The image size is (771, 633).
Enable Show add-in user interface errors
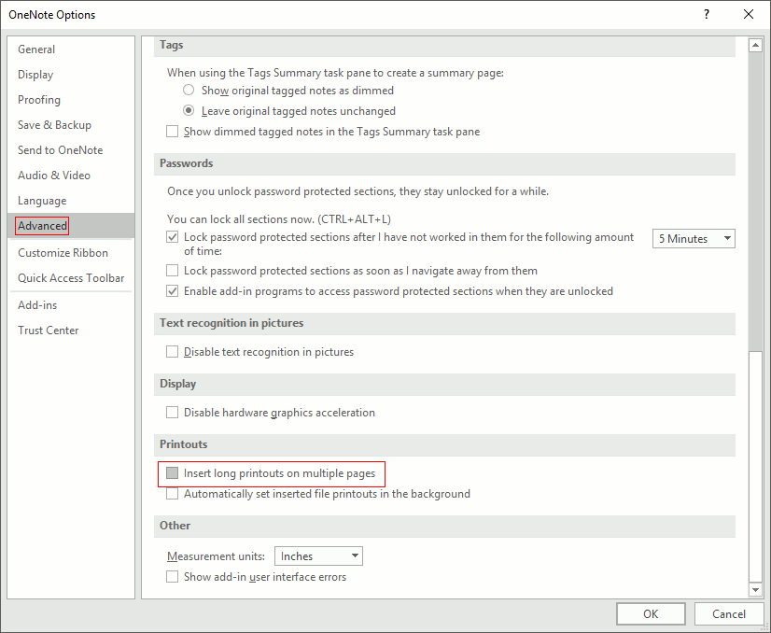[172, 577]
